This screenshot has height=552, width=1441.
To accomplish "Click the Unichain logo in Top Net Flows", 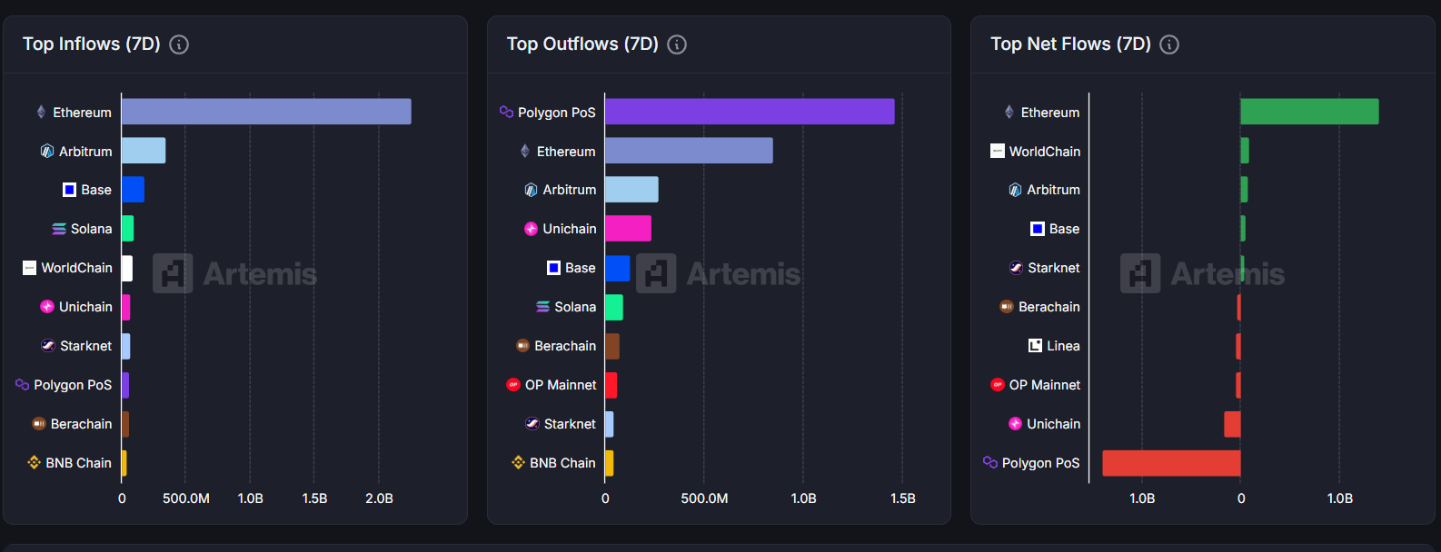I will 1016,424.
